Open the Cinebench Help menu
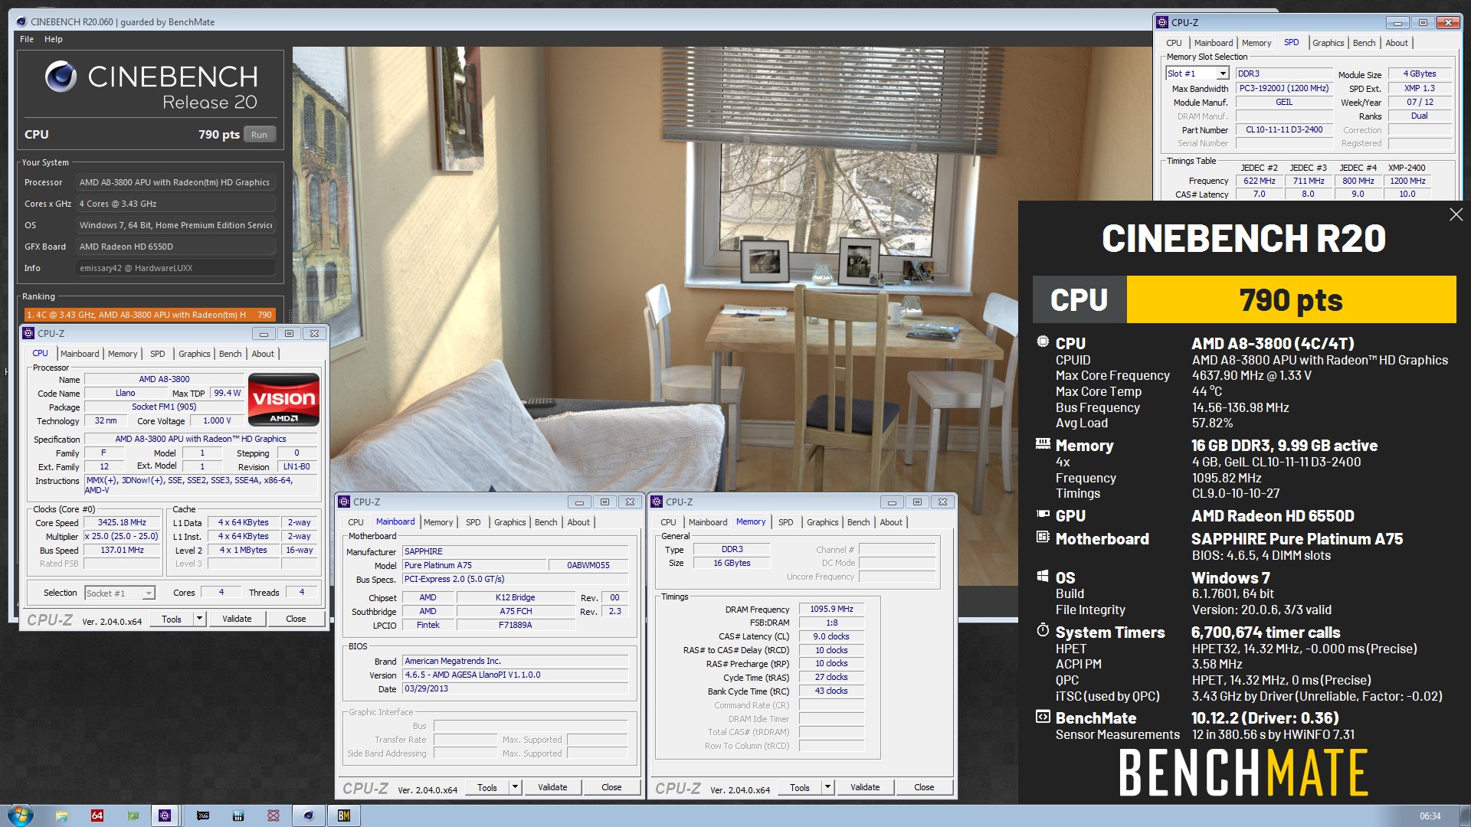Screen dimensions: 1471x827 point(54,39)
